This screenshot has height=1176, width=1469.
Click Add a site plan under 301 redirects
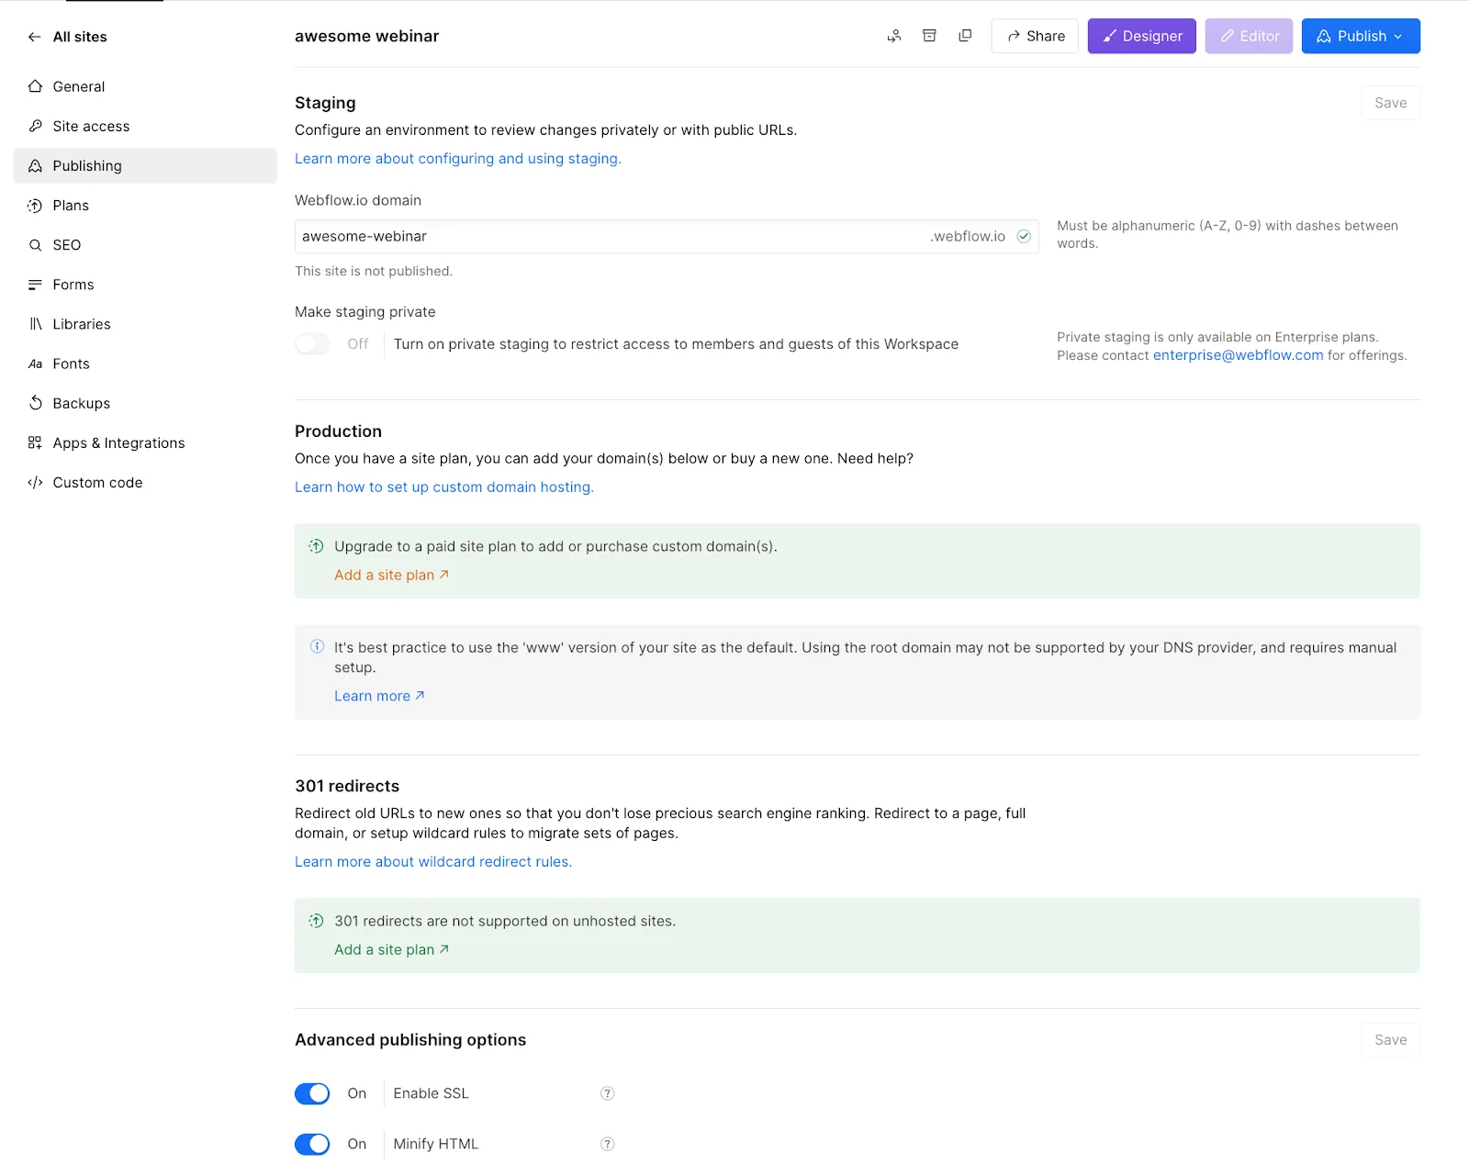[x=391, y=949]
